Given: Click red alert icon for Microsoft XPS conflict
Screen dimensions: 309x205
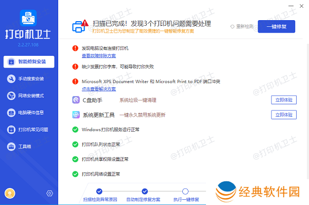Looking at the screenshot, I should (x=75, y=82).
